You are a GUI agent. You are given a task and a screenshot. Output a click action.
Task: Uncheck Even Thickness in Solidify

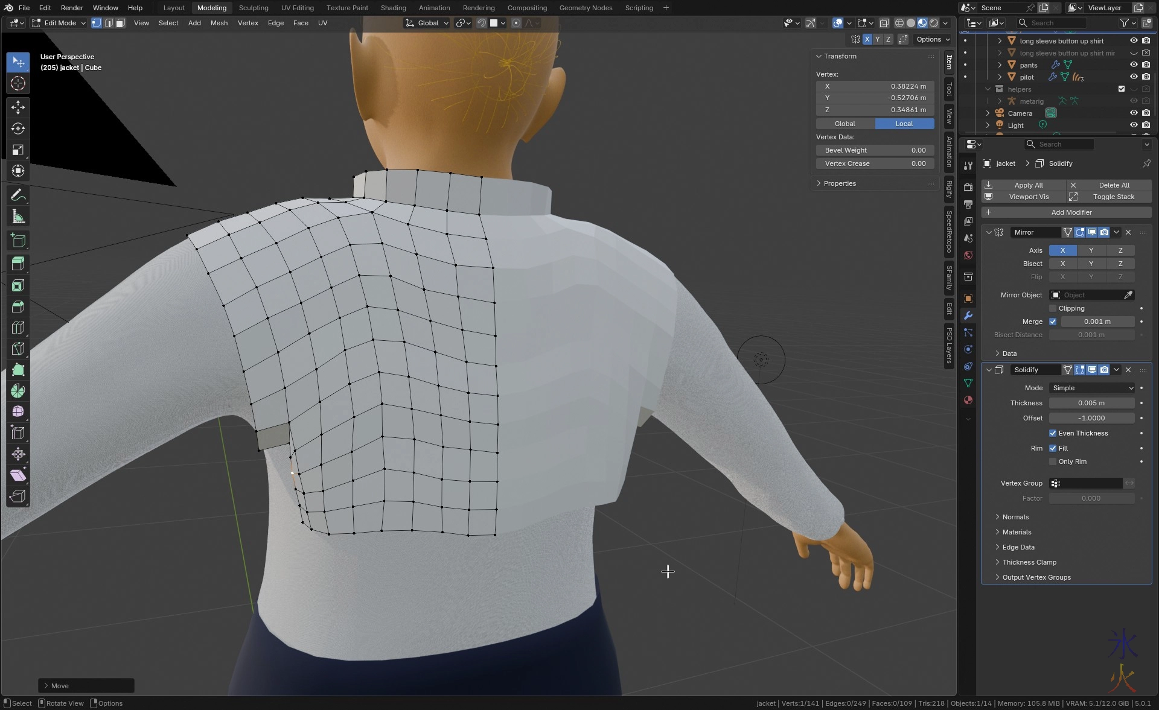tap(1053, 433)
